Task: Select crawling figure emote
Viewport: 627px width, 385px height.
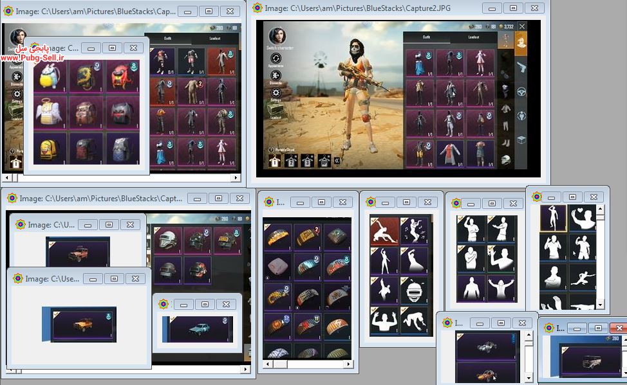Action: (416, 320)
